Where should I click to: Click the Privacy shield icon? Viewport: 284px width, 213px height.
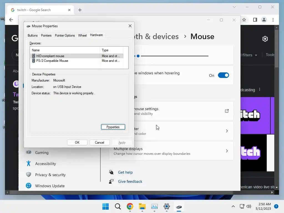pos(29,174)
